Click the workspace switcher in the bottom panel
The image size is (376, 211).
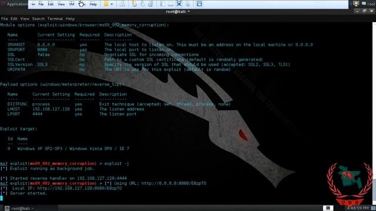pyautogui.click(x=328, y=208)
